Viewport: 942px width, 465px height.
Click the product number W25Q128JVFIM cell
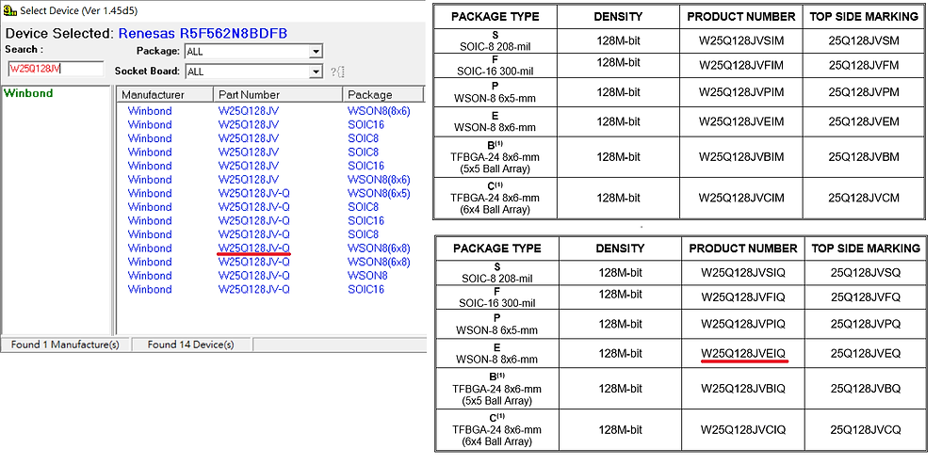pos(741,65)
